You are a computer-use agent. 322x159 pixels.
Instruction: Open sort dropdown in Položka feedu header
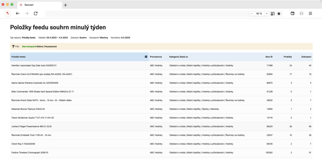(x=146, y=57)
